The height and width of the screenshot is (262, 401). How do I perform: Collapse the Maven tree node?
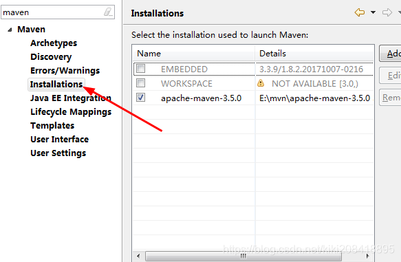point(10,30)
